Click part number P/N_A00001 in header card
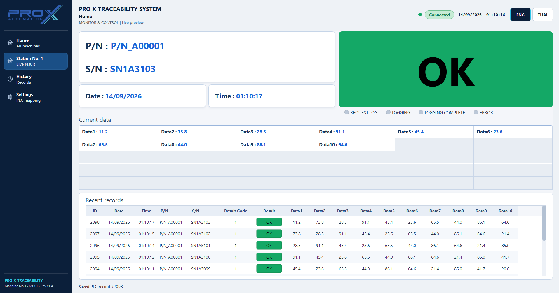This screenshot has height=293, width=559. tap(137, 46)
